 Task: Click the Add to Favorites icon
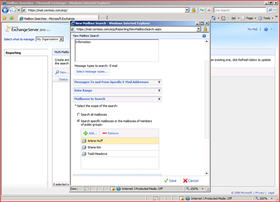coord(12,18)
